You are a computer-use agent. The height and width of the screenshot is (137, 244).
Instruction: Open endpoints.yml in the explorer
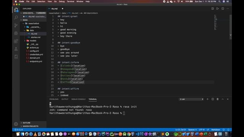[35, 61]
